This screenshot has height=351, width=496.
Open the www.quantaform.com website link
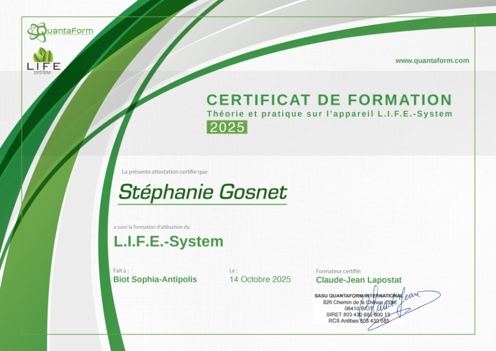pyautogui.click(x=431, y=60)
